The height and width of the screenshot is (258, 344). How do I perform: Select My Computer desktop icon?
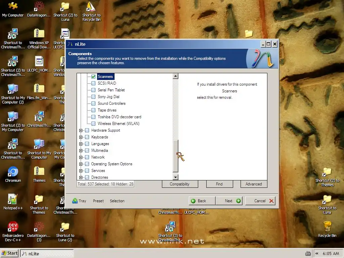(x=13, y=9)
